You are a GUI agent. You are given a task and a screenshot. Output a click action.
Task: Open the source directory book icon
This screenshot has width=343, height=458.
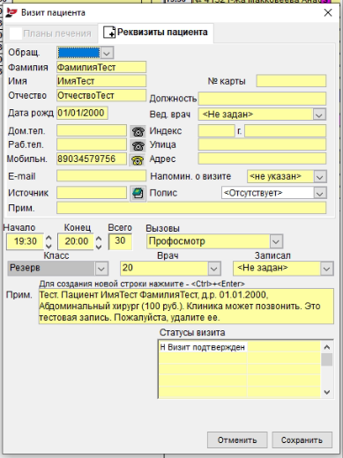[x=138, y=193]
